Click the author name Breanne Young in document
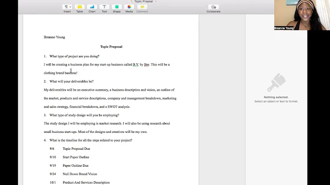 tap(54, 37)
